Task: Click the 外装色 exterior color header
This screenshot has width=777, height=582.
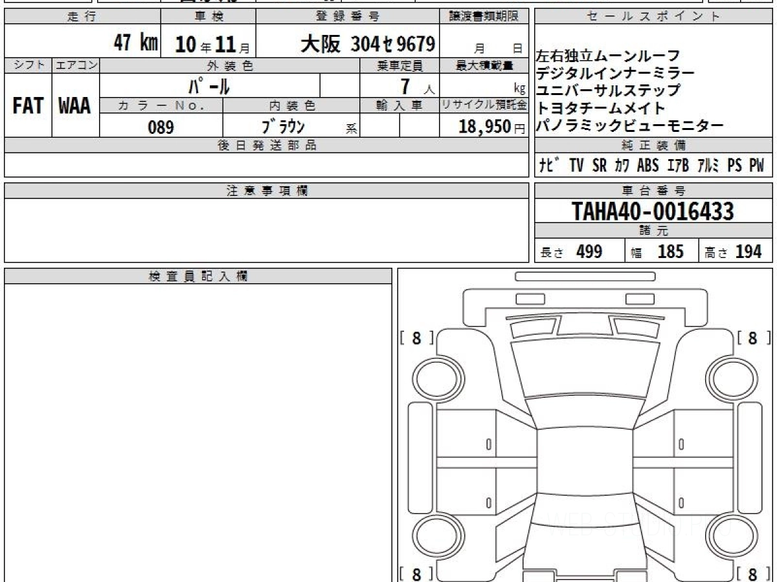Action: click(x=230, y=65)
